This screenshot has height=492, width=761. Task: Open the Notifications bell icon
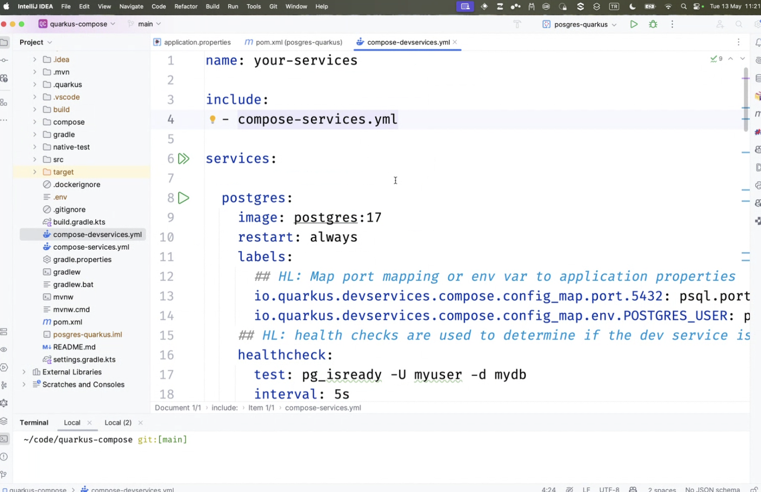pyautogui.click(x=757, y=43)
